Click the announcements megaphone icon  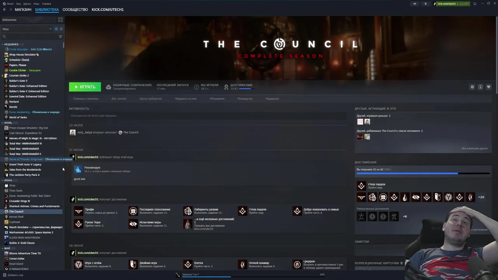(x=414, y=3)
